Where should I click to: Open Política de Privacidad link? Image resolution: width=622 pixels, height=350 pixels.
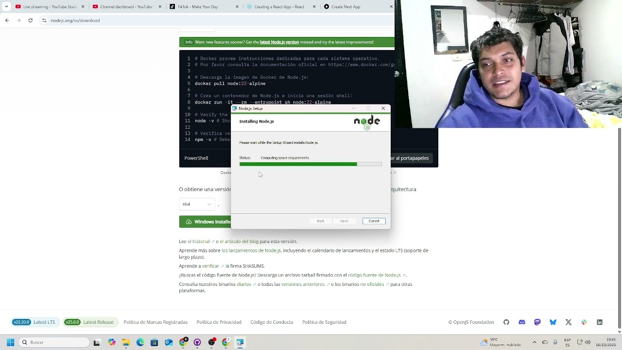219,322
